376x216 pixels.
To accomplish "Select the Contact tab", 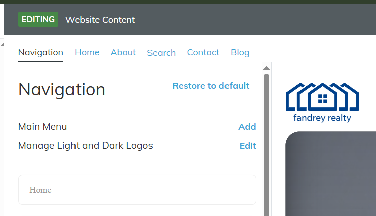I will (x=203, y=52).
